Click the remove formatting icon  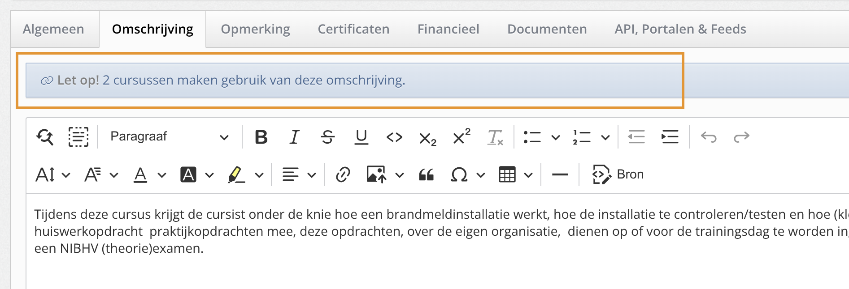pyautogui.click(x=495, y=137)
